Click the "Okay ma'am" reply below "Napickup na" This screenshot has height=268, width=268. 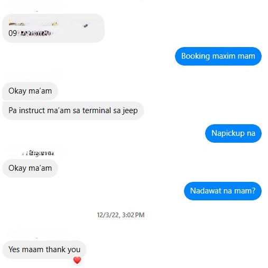[x=30, y=168]
